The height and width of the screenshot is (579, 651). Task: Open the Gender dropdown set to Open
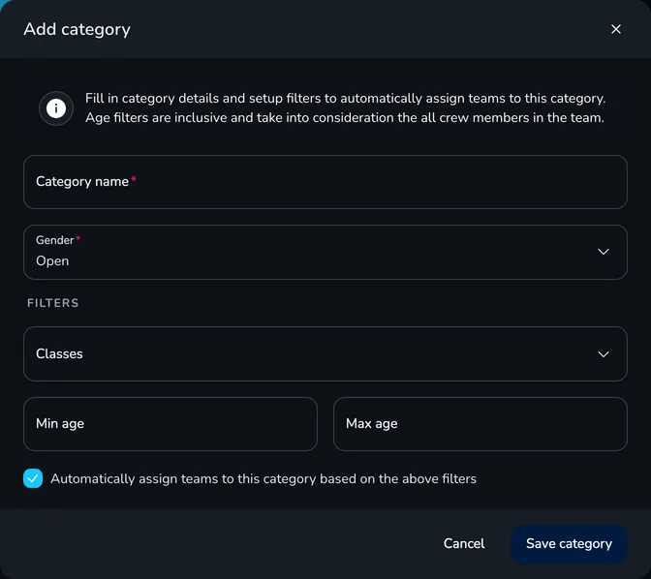click(x=325, y=252)
